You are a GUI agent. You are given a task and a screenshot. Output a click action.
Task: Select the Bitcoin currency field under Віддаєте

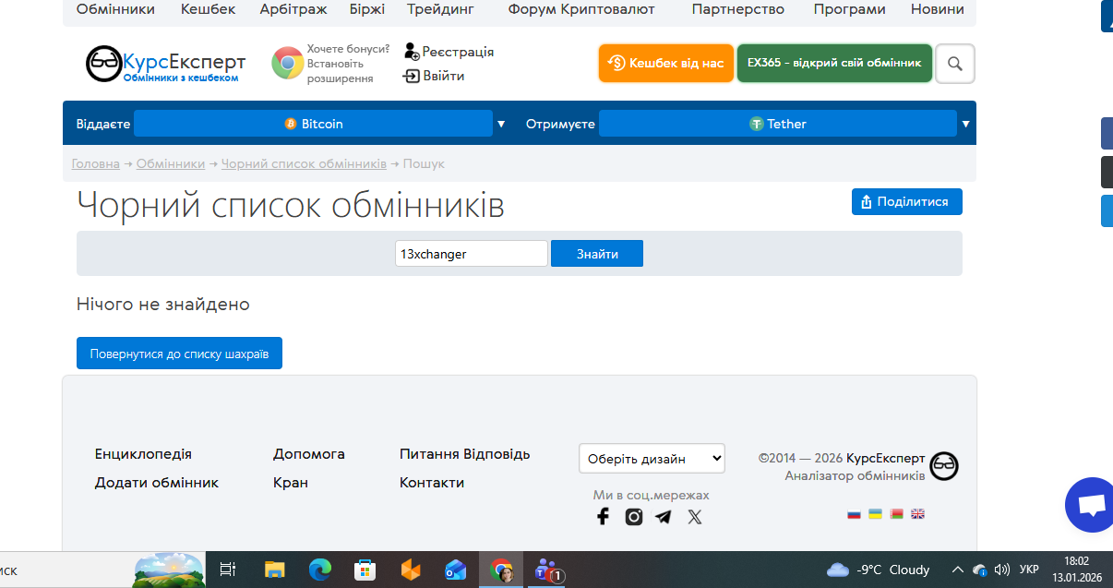(x=313, y=124)
